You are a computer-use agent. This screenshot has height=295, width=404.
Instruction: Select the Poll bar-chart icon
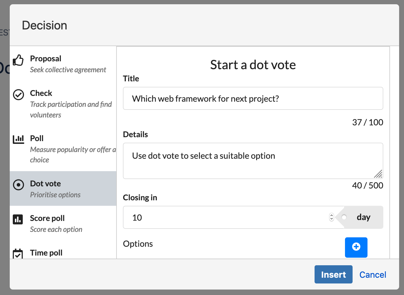point(18,139)
